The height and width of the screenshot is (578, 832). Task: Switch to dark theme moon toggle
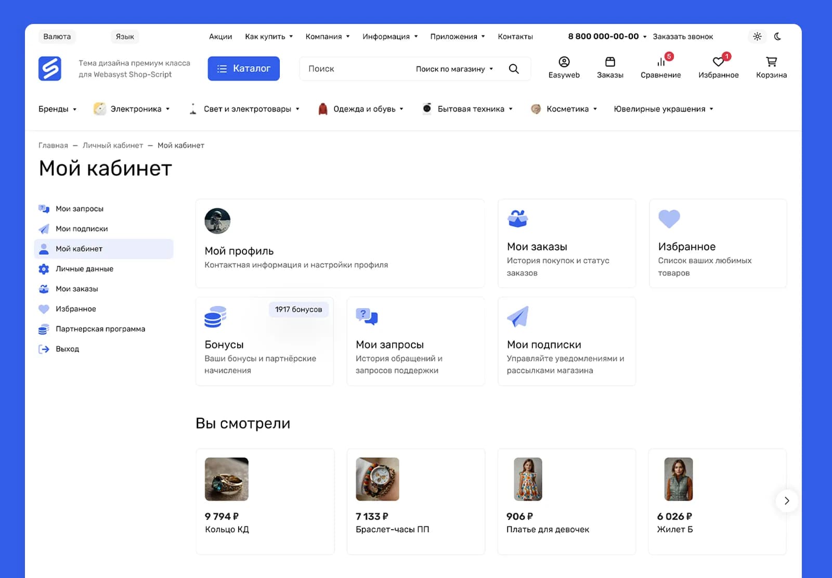click(777, 36)
